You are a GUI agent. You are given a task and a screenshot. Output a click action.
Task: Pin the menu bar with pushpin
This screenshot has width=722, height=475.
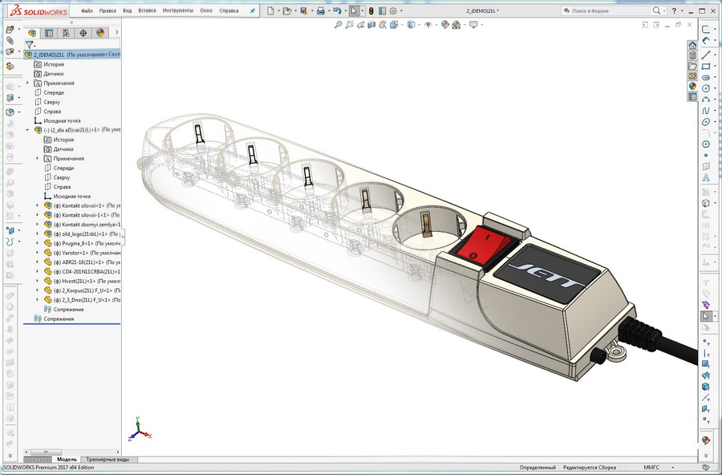pos(253,10)
